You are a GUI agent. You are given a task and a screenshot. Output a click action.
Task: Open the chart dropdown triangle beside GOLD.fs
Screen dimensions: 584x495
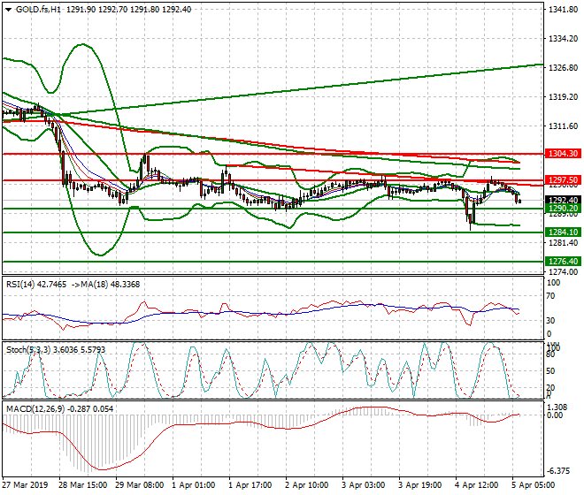pos(8,9)
